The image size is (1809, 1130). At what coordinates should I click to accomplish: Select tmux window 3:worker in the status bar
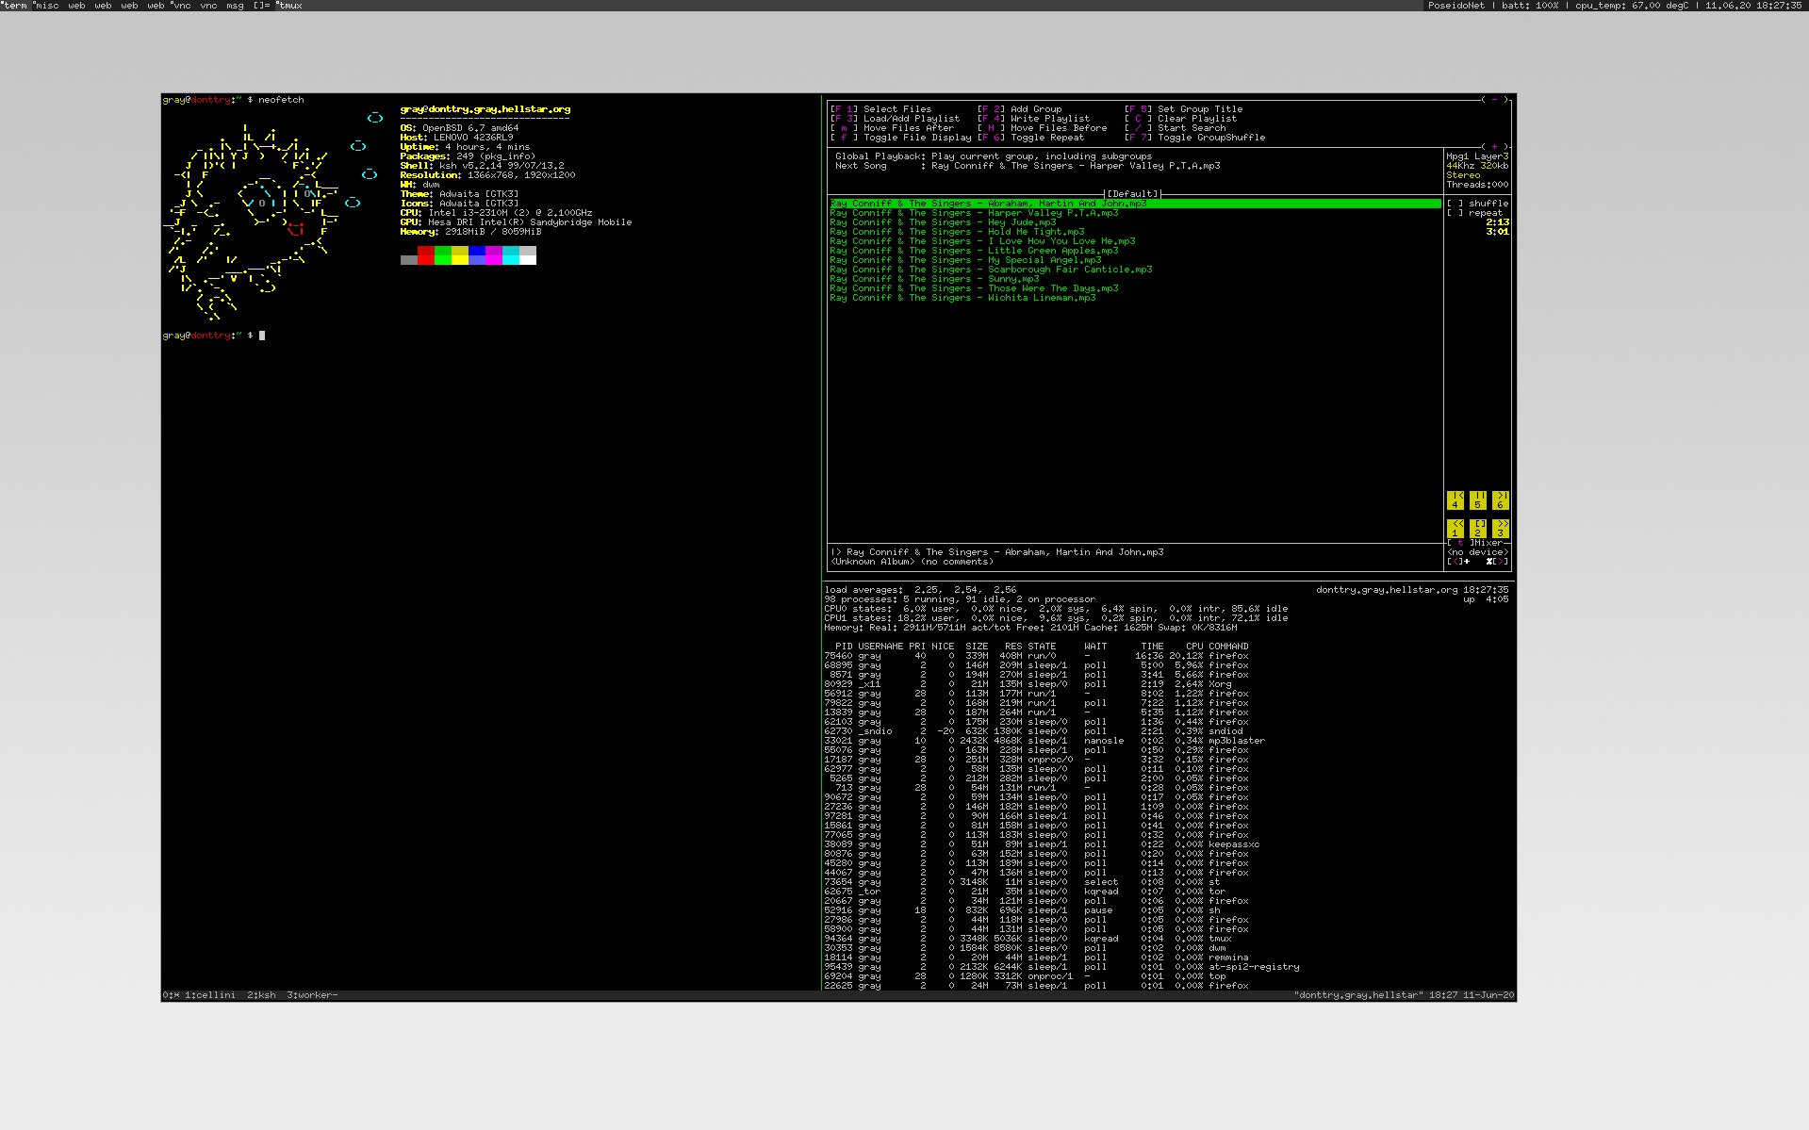(x=312, y=995)
